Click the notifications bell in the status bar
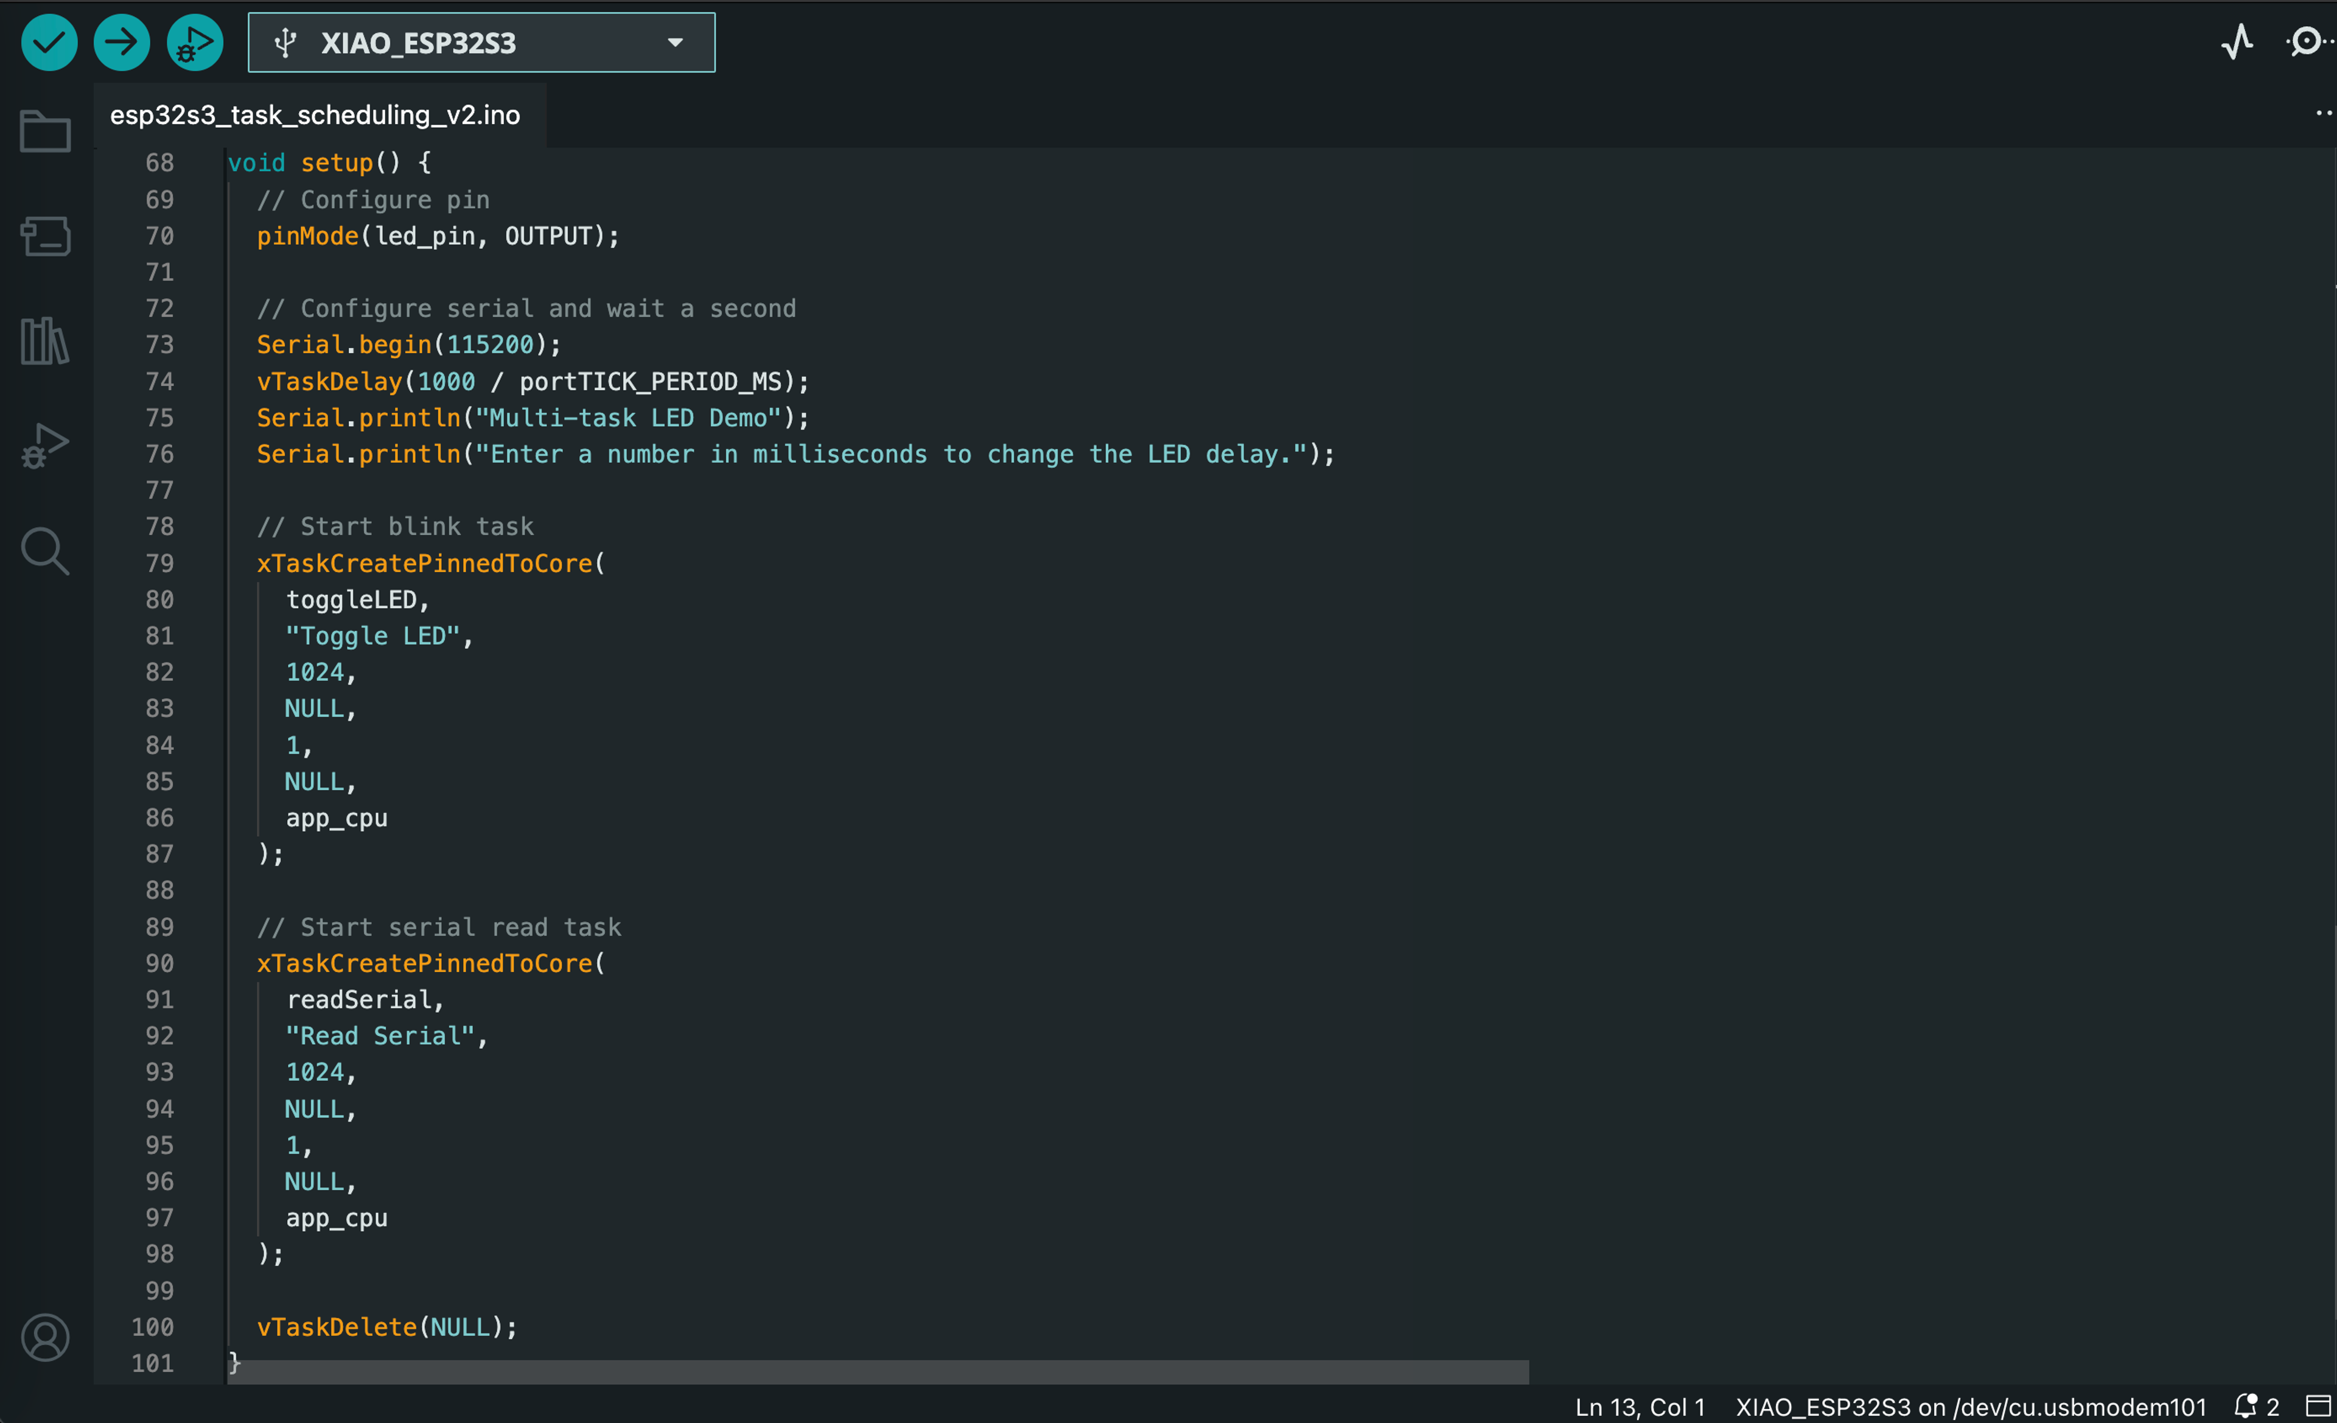2337x1423 pixels. (x=2246, y=1406)
